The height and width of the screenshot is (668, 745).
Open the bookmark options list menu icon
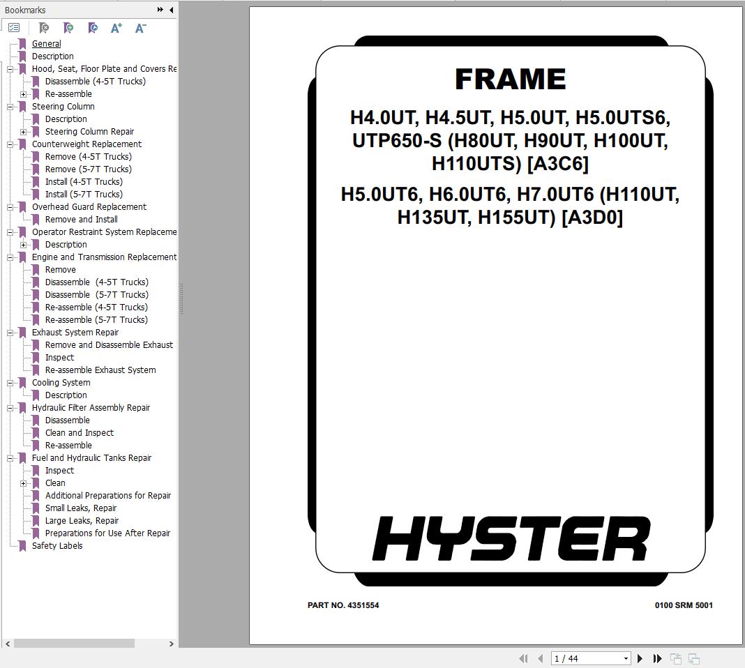click(14, 28)
